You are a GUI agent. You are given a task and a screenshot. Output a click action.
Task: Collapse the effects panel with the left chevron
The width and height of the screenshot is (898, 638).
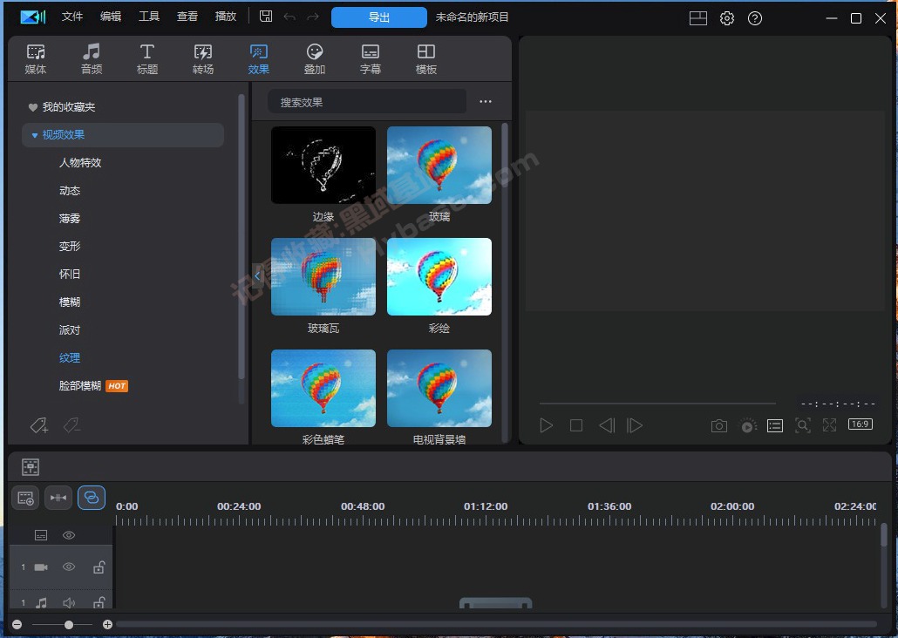point(257,275)
